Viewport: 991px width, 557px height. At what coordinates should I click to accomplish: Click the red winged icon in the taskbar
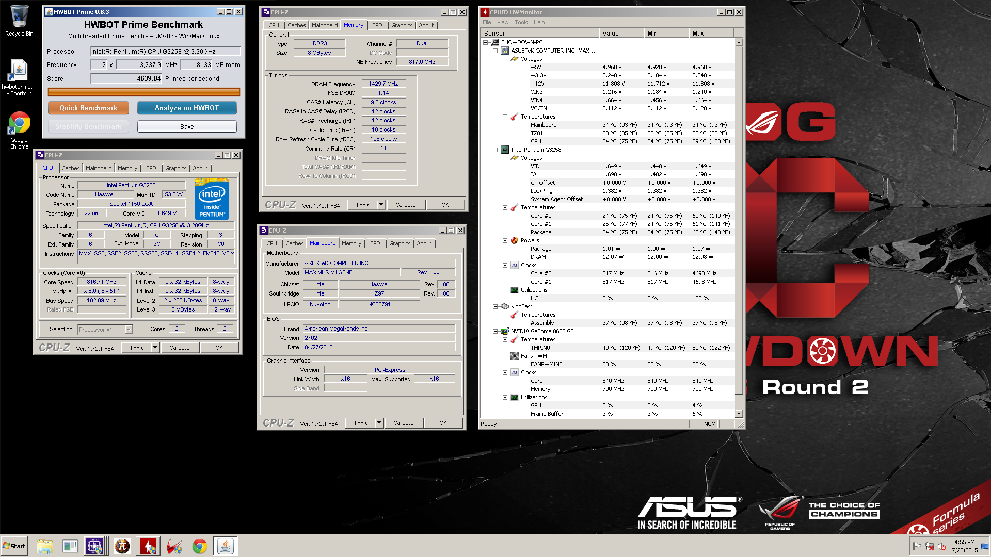point(174,546)
